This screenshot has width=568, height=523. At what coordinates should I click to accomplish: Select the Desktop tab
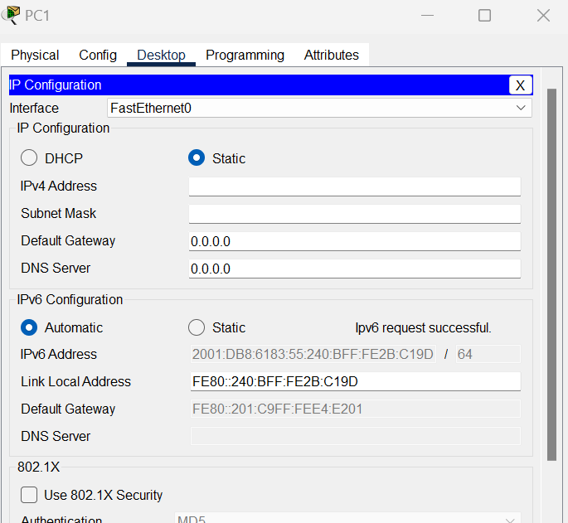pyautogui.click(x=161, y=55)
